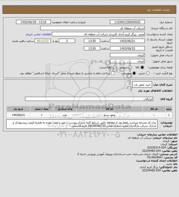Click the postal address text line
179x197 pixels.
click(118, 154)
